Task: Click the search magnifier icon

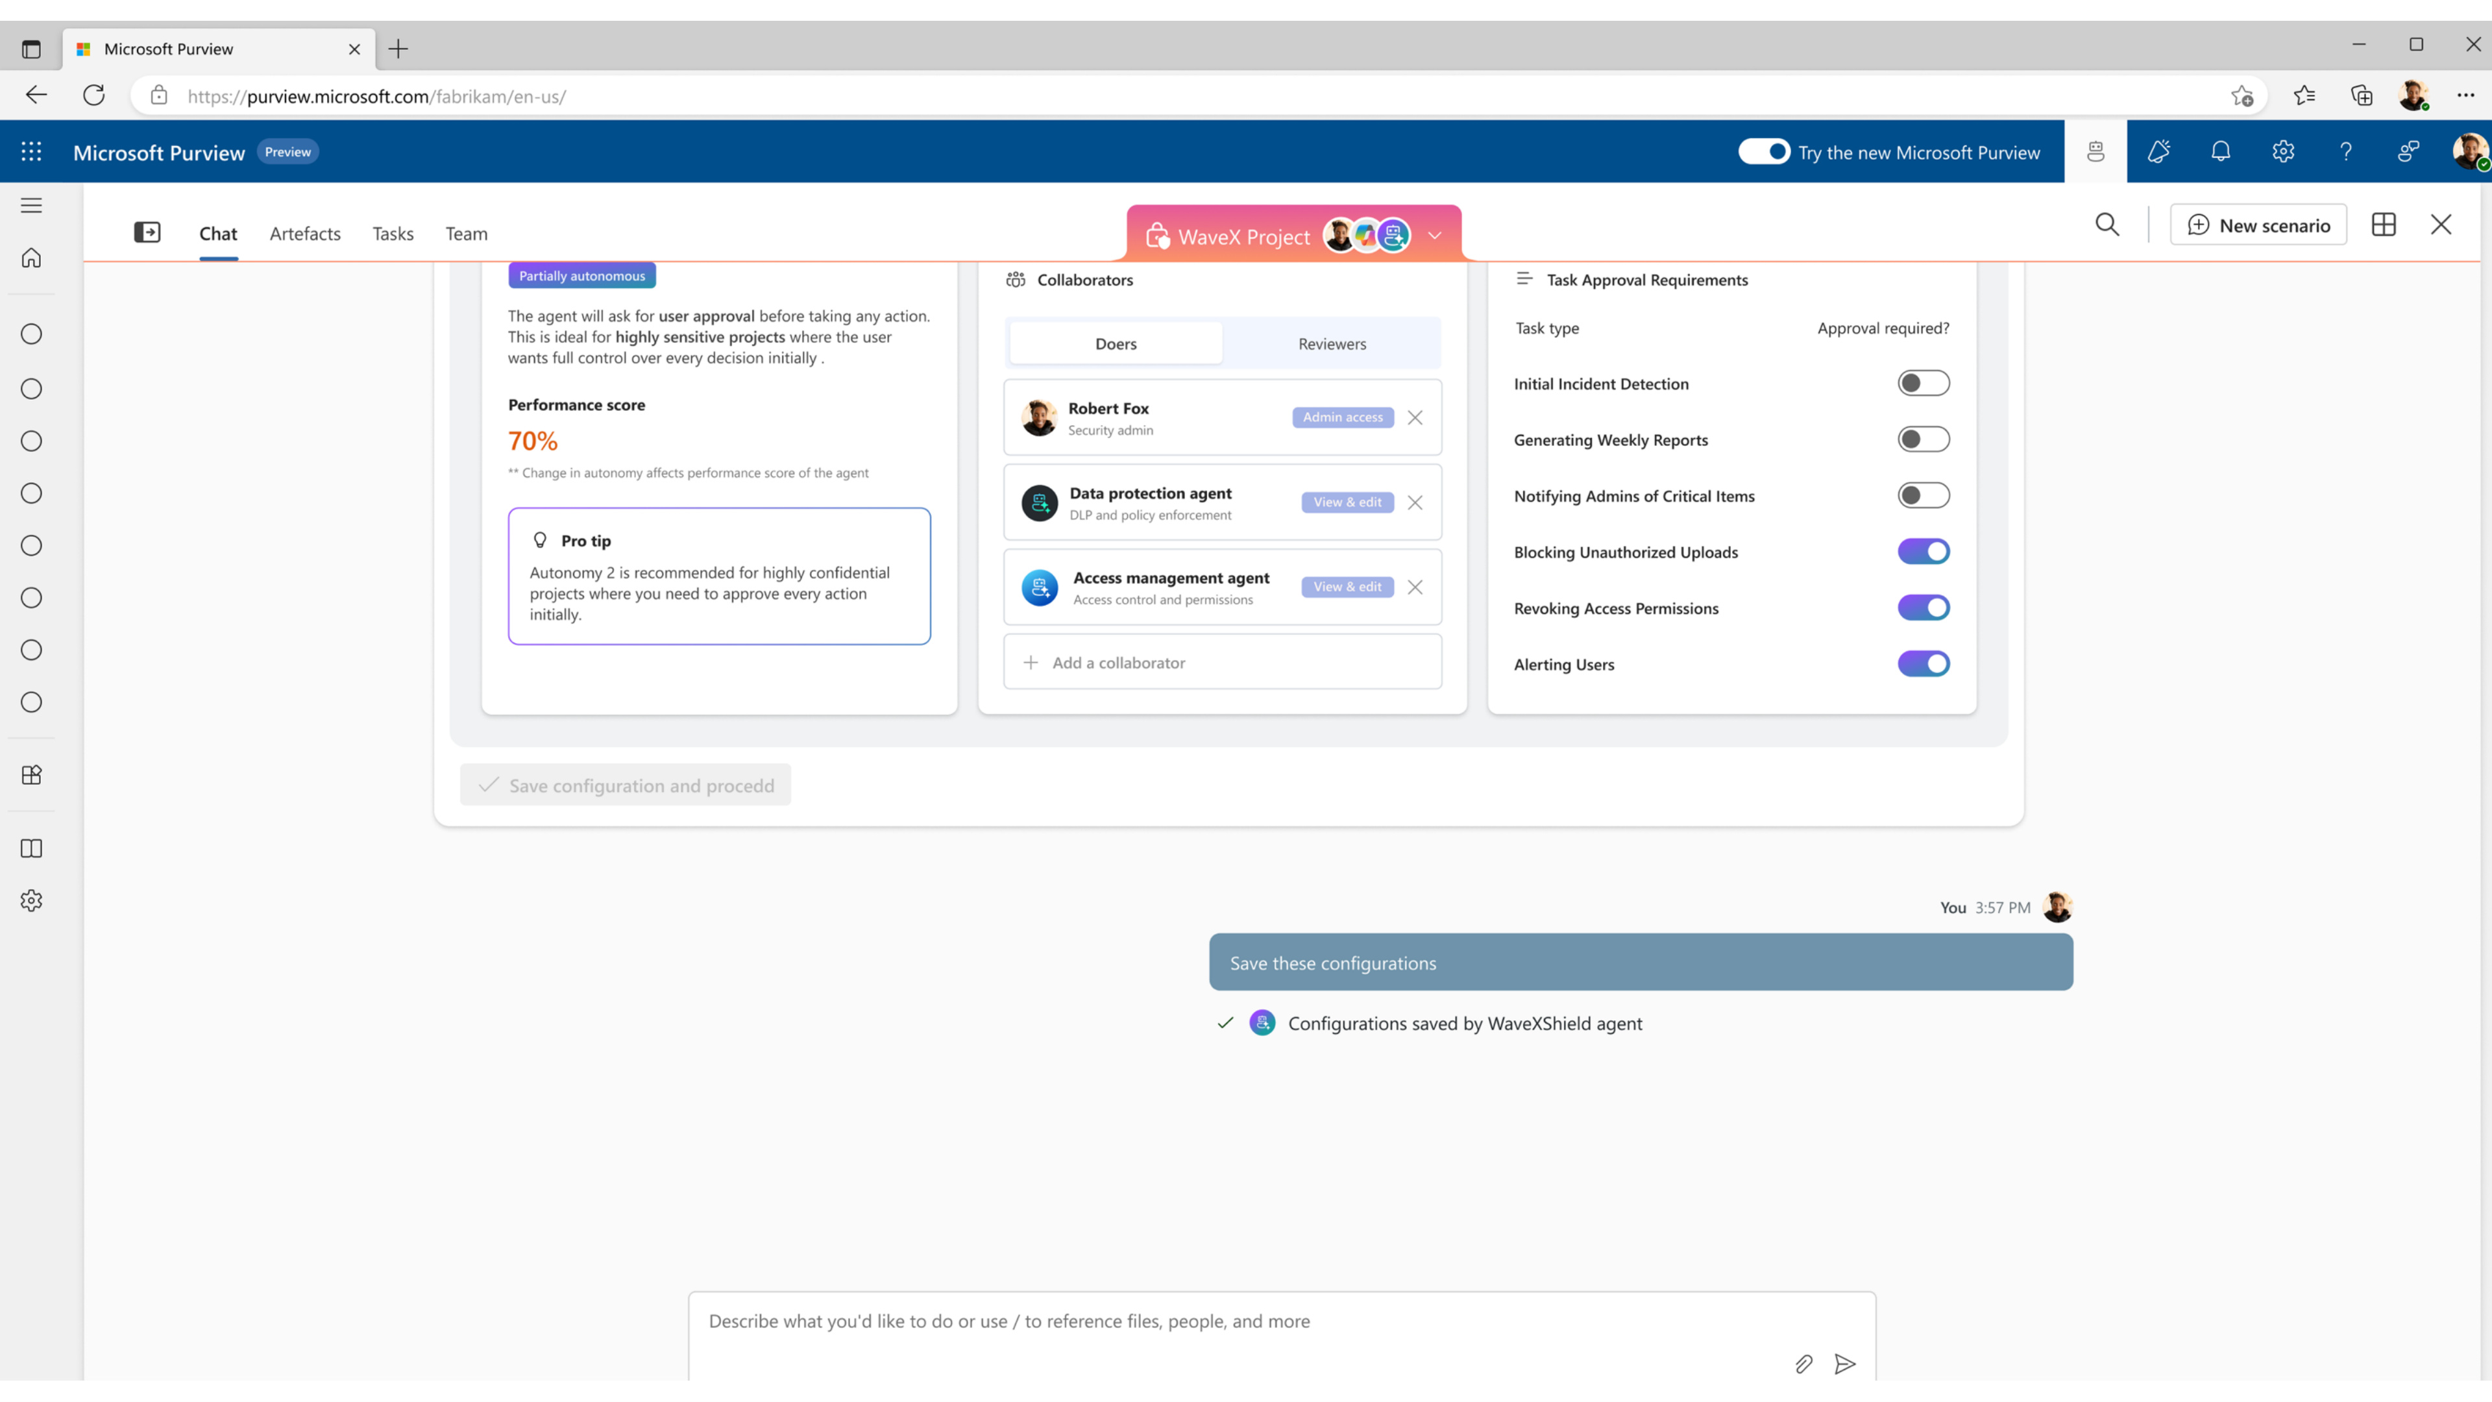Action: pos(2107,225)
